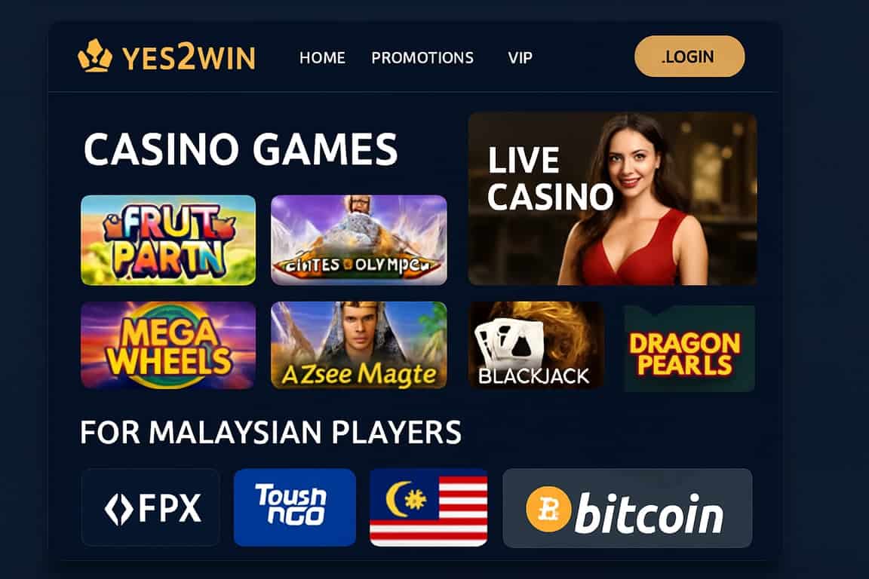Click the For Malaysian Players heading
Image resolution: width=869 pixels, height=579 pixels.
271,432
